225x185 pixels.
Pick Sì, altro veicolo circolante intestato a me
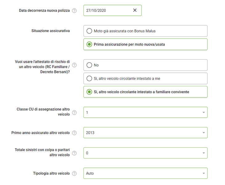point(89,79)
